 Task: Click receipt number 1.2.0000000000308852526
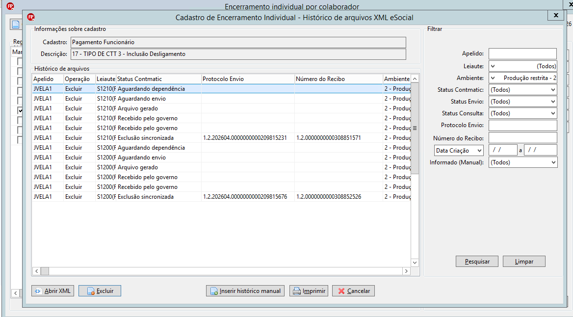pyautogui.click(x=329, y=197)
